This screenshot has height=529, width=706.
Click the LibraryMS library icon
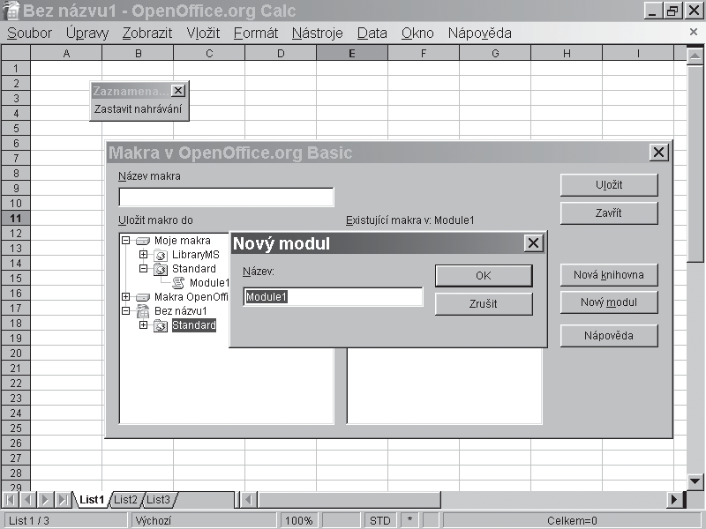point(161,256)
